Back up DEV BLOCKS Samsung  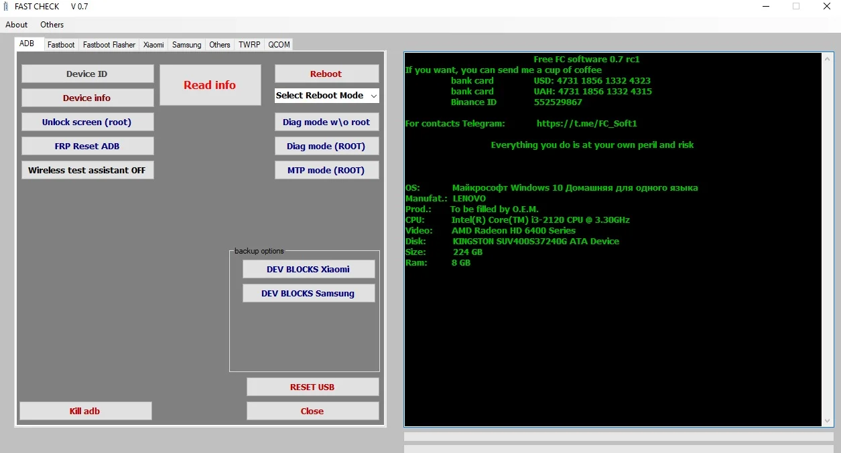pyautogui.click(x=308, y=293)
